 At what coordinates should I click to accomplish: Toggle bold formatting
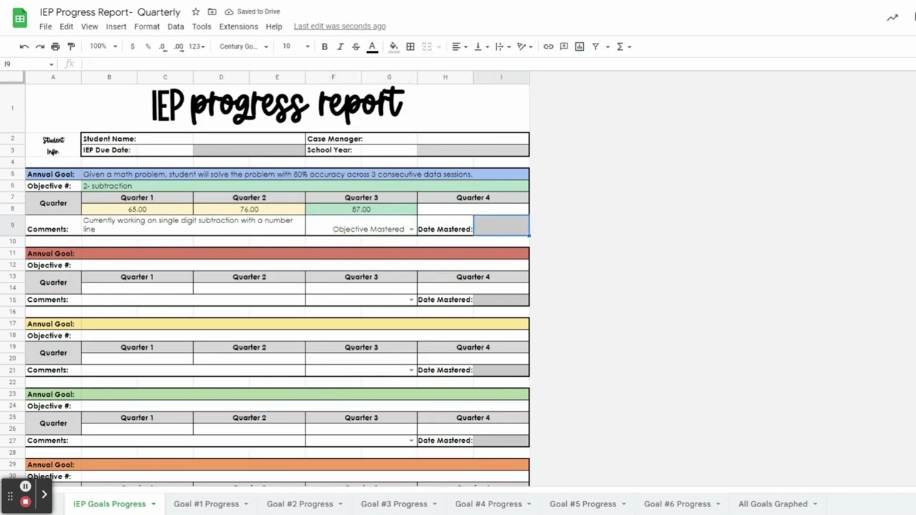pyautogui.click(x=324, y=46)
